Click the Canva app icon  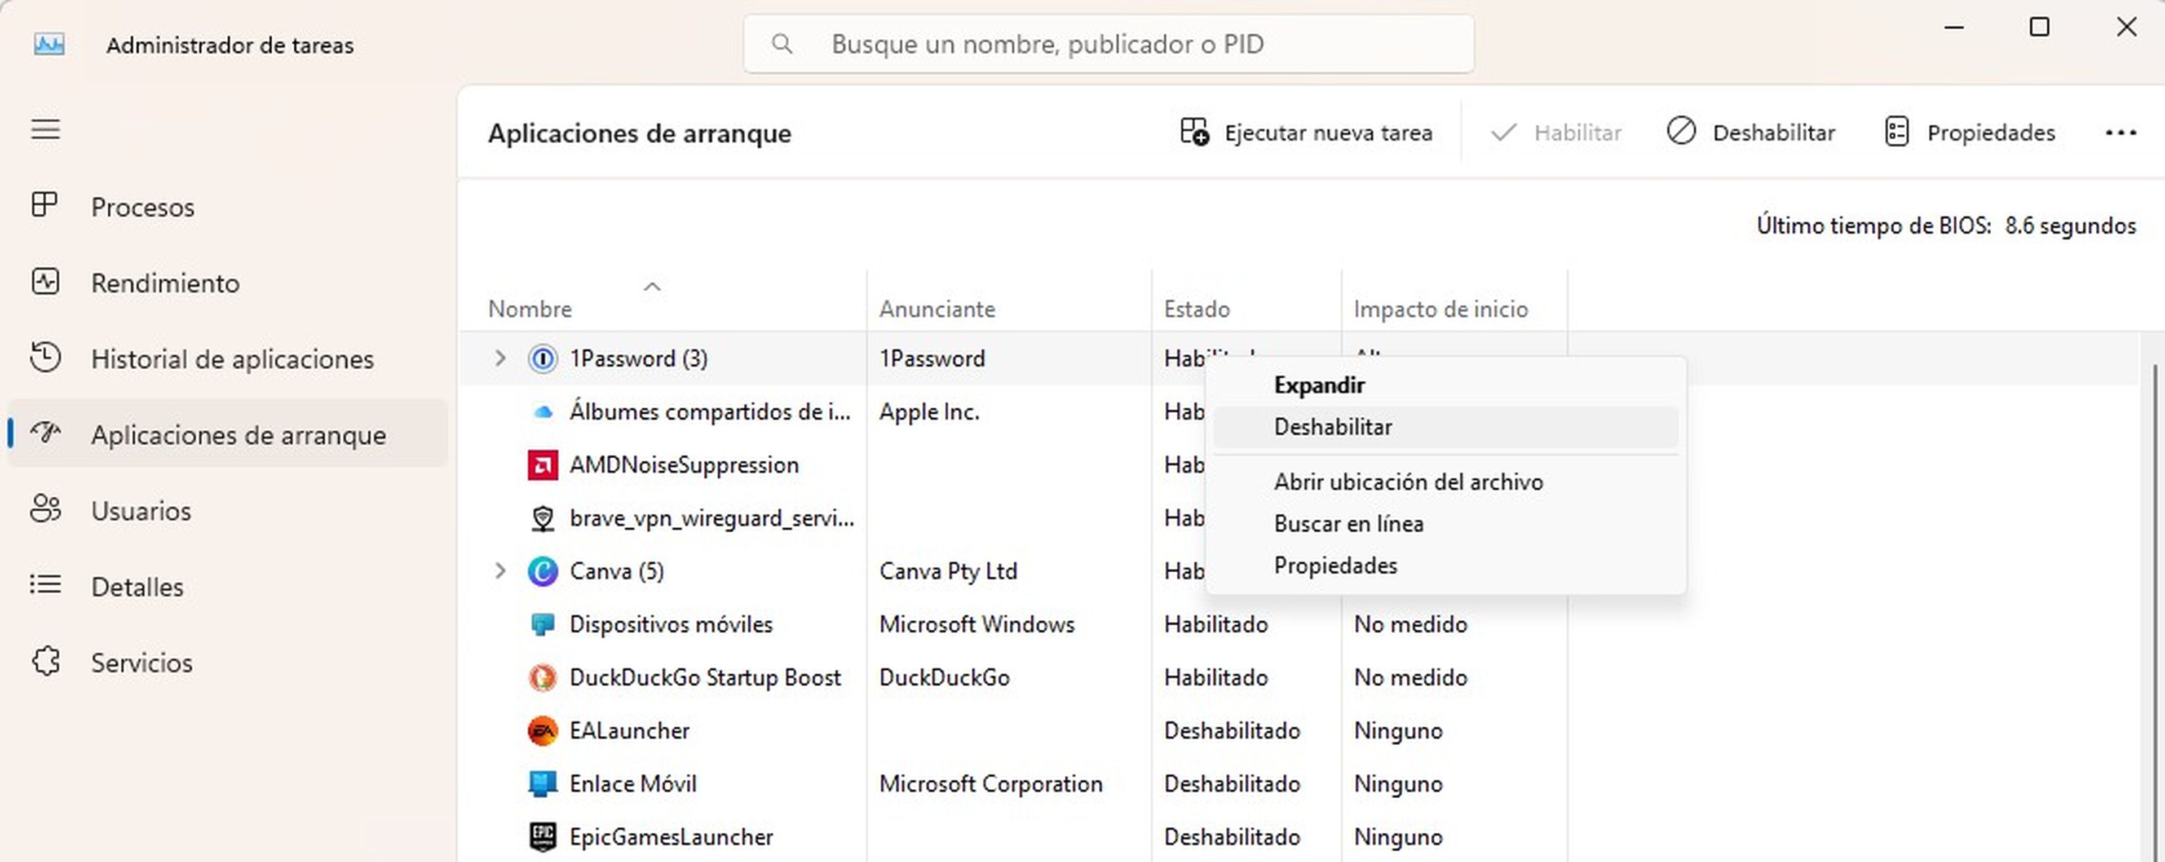pyautogui.click(x=542, y=571)
